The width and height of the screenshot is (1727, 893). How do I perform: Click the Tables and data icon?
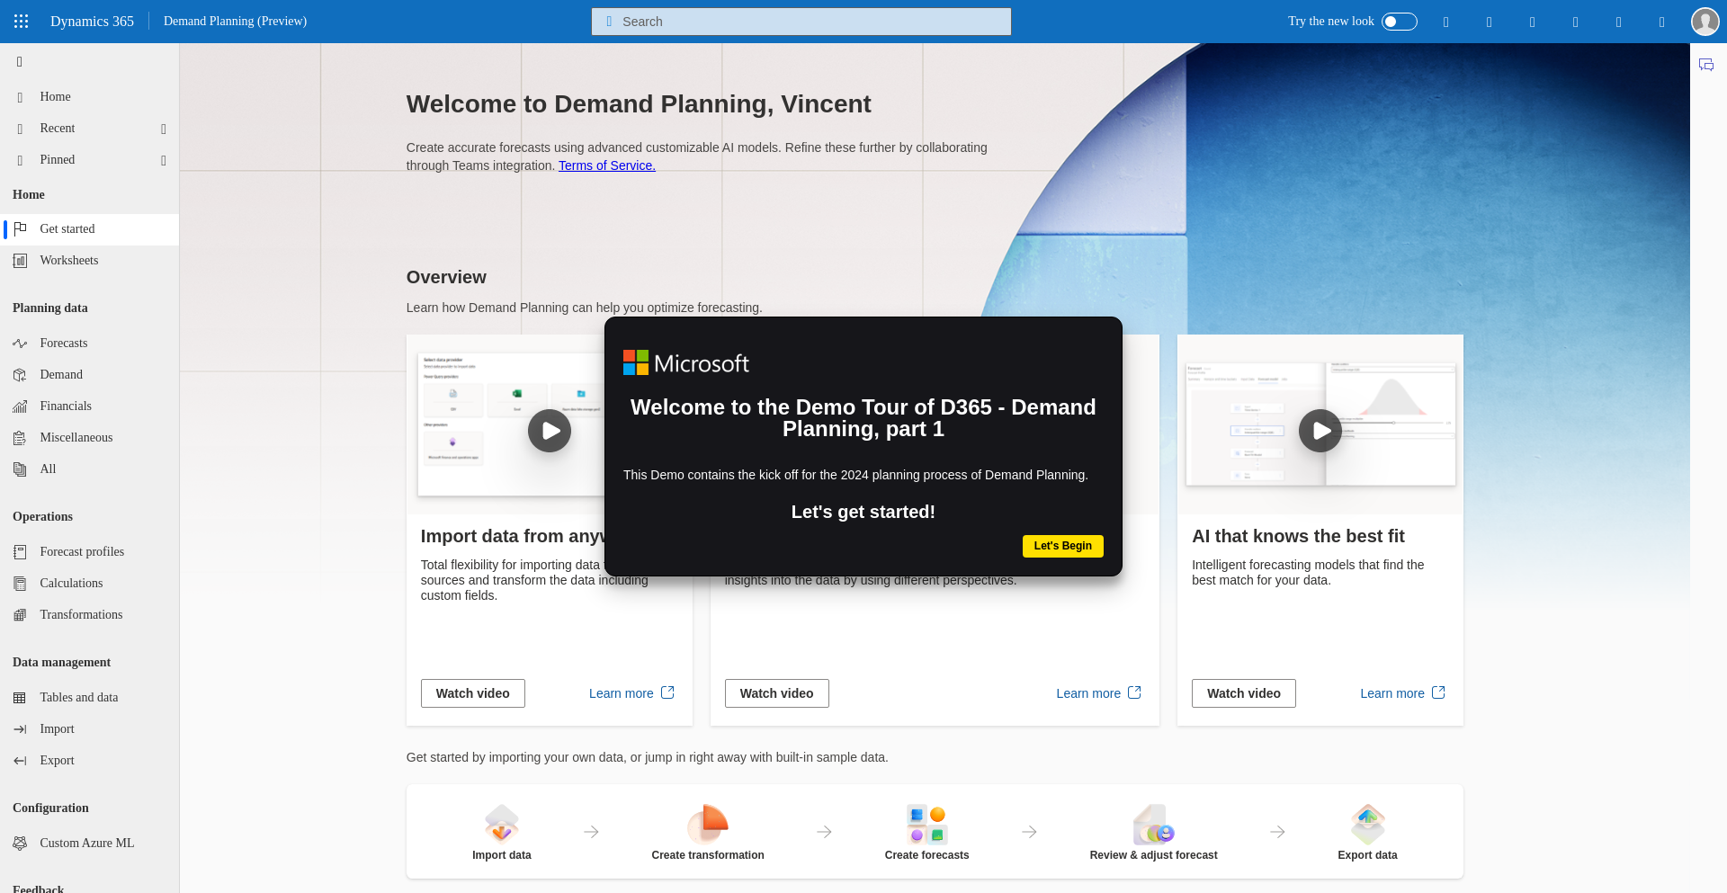click(x=20, y=698)
